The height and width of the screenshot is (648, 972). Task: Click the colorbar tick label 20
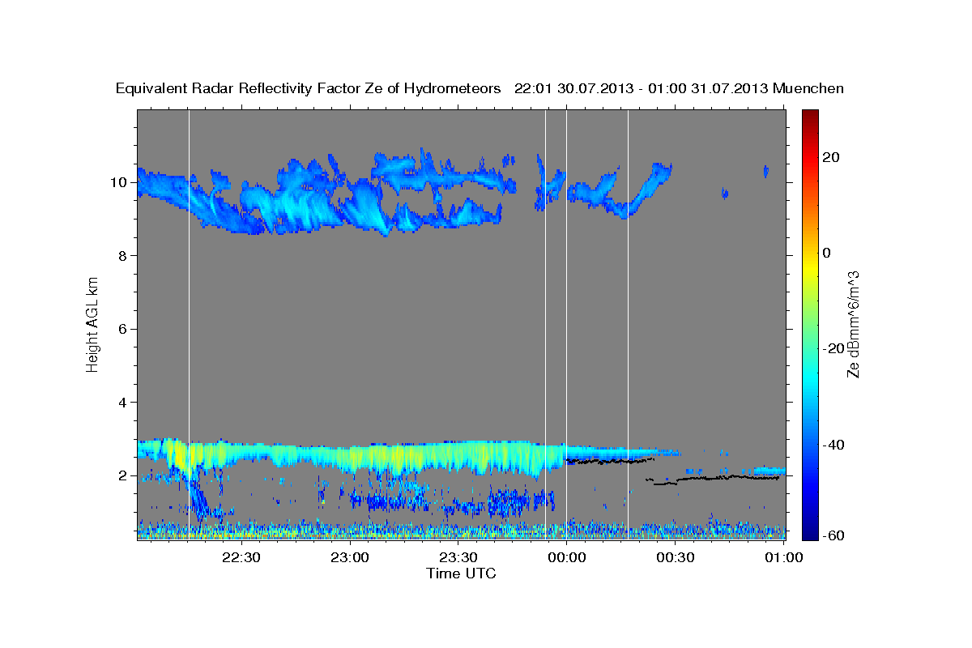click(830, 157)
